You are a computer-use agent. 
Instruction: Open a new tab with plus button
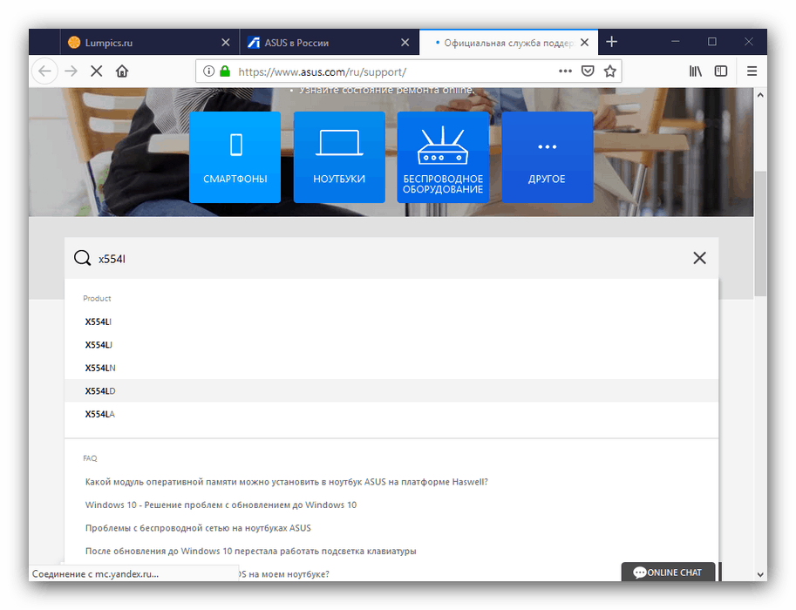click(612, 42)
